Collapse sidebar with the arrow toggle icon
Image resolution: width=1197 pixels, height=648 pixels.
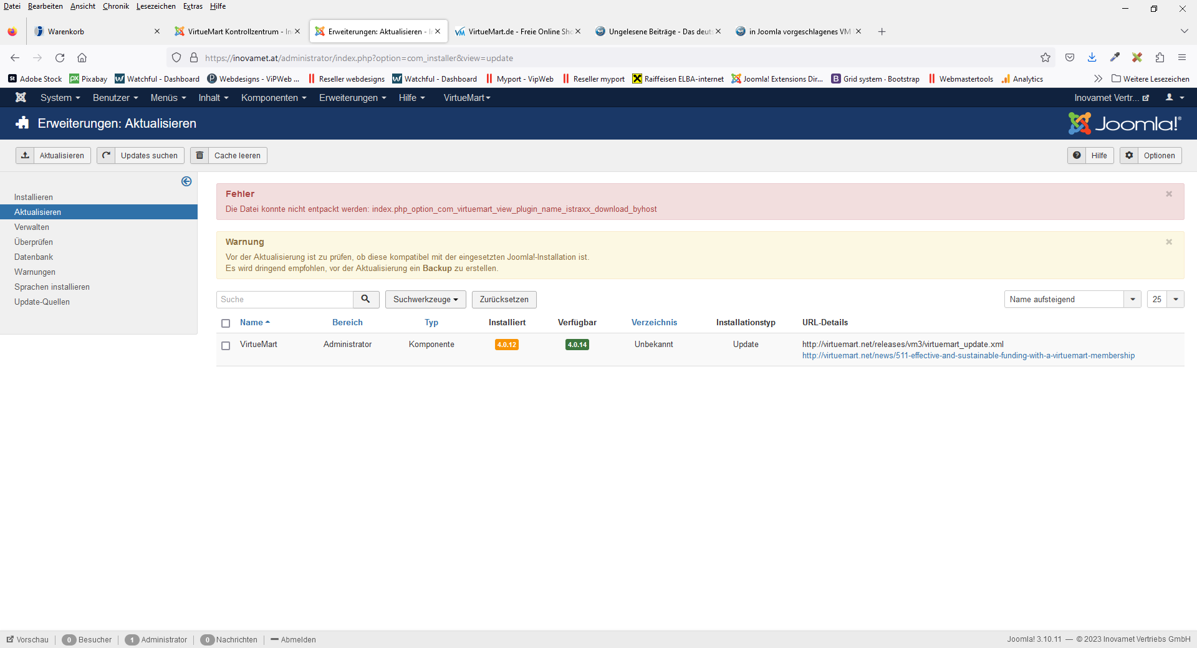pyautogui.click(x=186, y=181)
